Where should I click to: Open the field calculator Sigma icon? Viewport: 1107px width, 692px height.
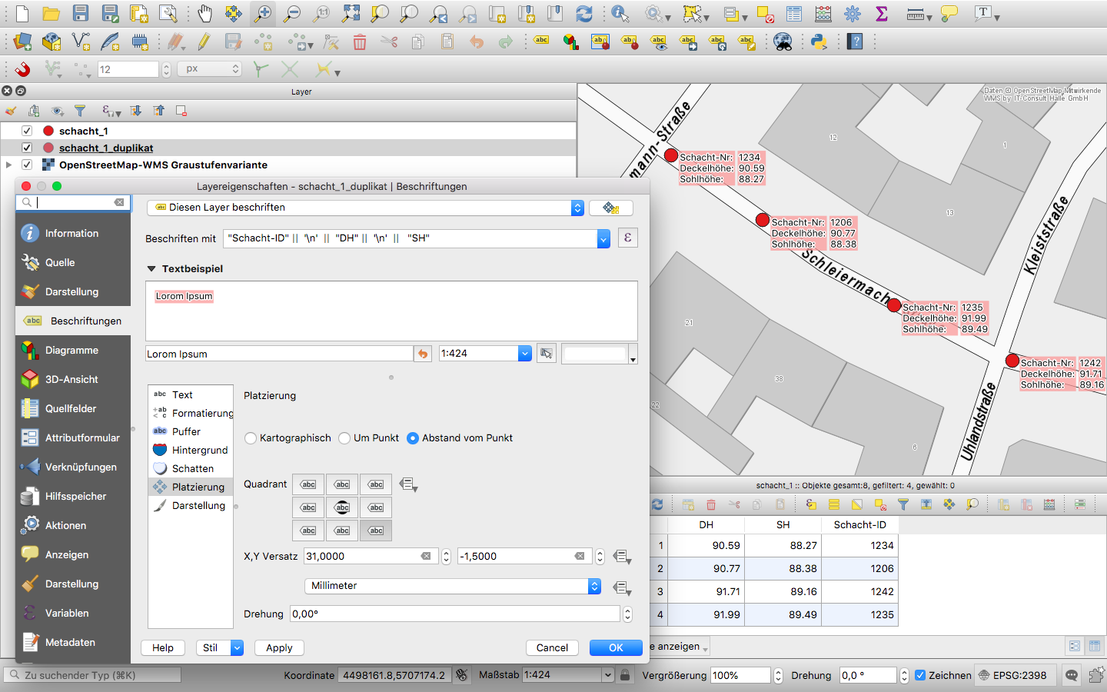882,13
